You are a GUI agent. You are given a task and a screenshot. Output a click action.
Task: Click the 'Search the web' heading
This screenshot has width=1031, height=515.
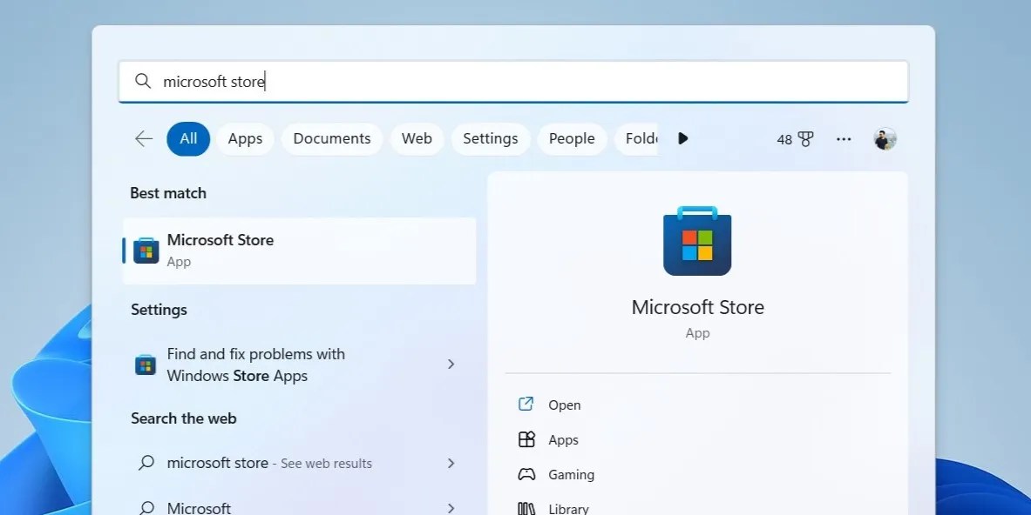[x=183, y=418]
